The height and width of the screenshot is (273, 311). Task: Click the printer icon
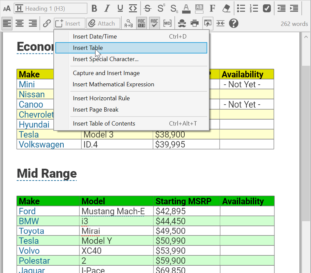pyautogui.click(x=195, y=23)
